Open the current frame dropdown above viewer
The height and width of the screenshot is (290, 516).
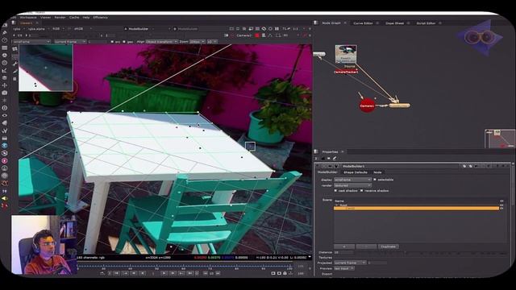click(x=70, y=42)
